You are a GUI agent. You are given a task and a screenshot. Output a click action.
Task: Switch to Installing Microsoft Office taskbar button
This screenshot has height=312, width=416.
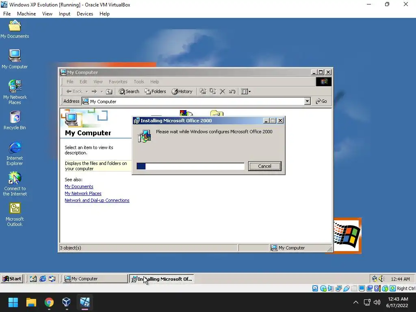tap(162, 279)
